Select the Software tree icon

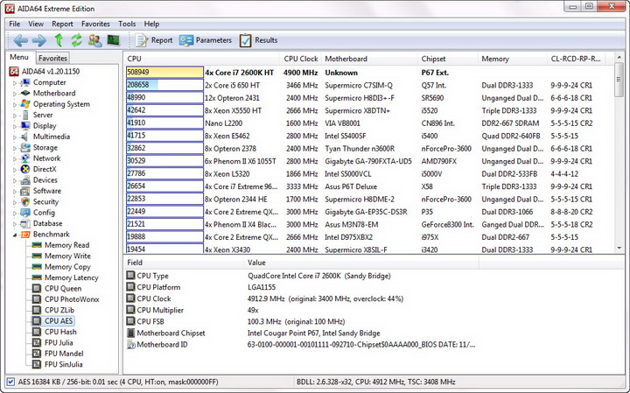(x=25, y=191)
